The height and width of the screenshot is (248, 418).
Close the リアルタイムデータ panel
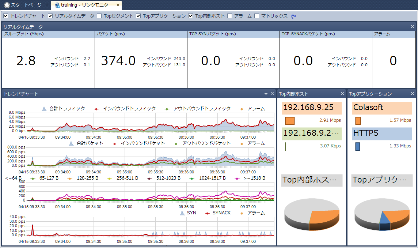pyautogui.click(x=413, y=27)
